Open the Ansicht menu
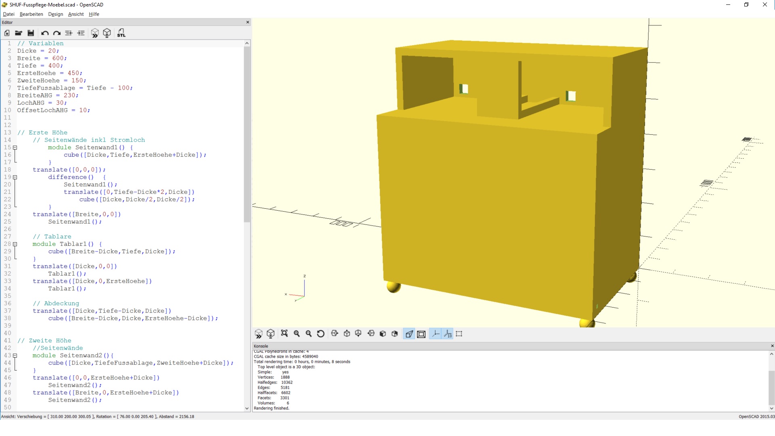The image size is (775, 436). pyautogui.click(x=75, y=14)
